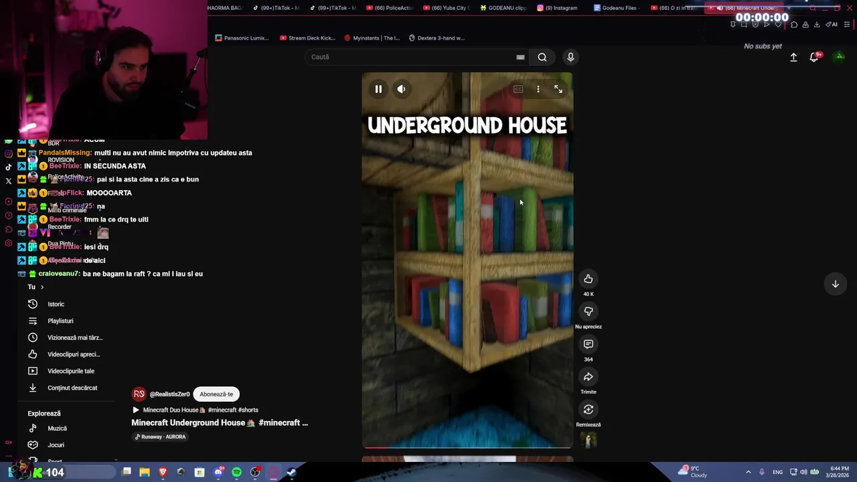Open YouTube notifications bell
This screenshot has height=482, width=857.
click(815, 57)
